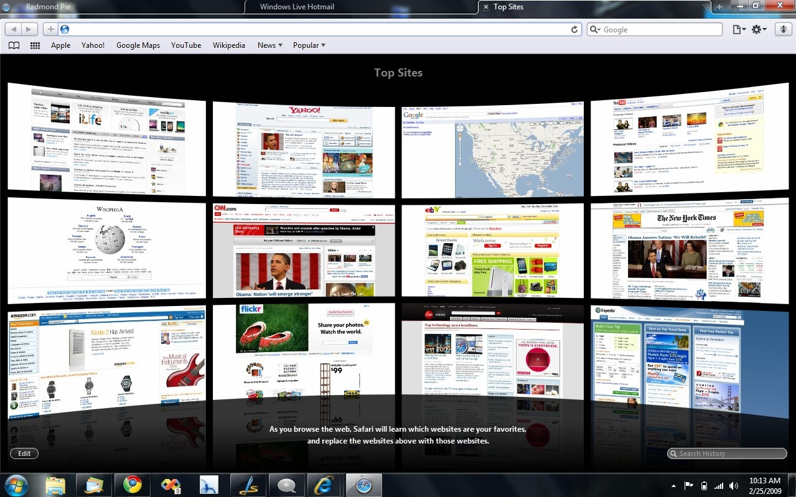The image size is (796, 497).
Task: Expand the Popular bookmarks folder
Action: pos(309,45)
